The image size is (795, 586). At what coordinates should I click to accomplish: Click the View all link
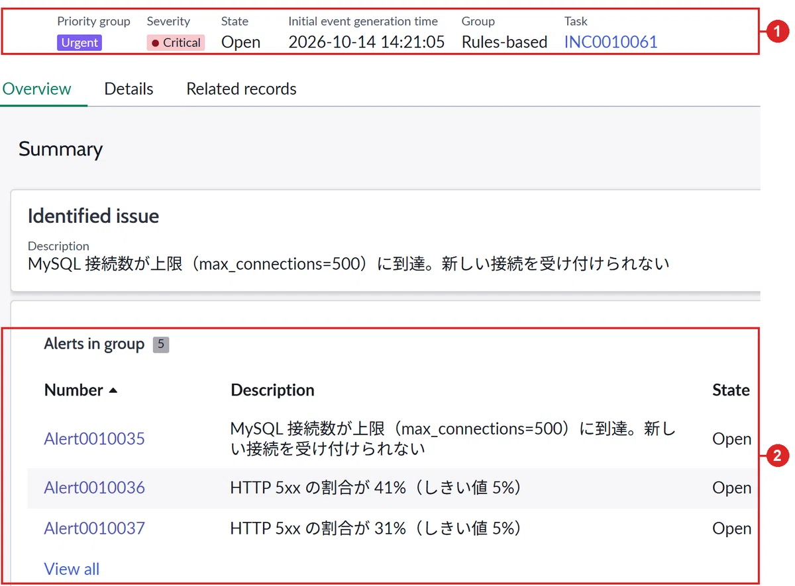click(x=72, y=569)
